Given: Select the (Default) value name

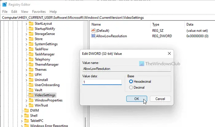Looking at the screenshot, I should coord(103,31).
